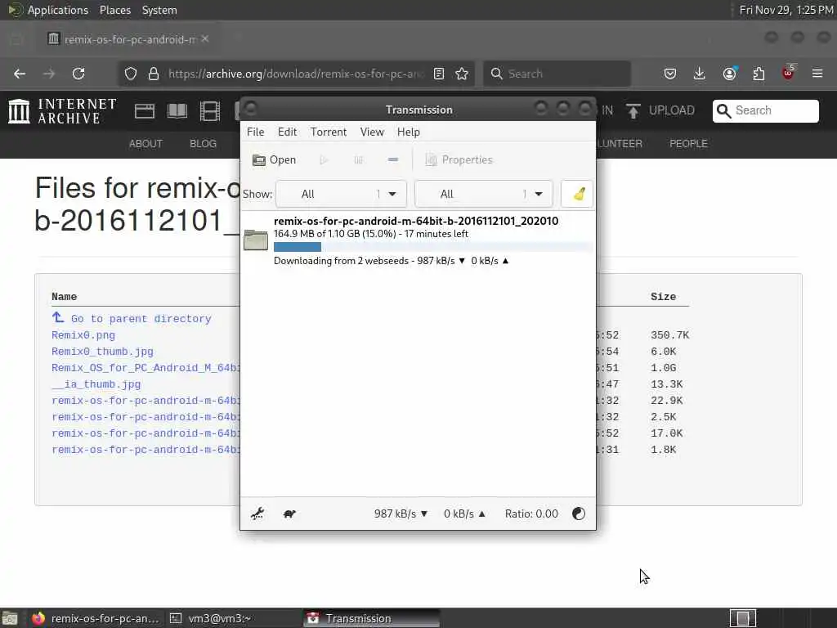Click Open torrent button in Transmission
Image resolution: width=837 pixels, height=628 pixels.
point(275,159)
